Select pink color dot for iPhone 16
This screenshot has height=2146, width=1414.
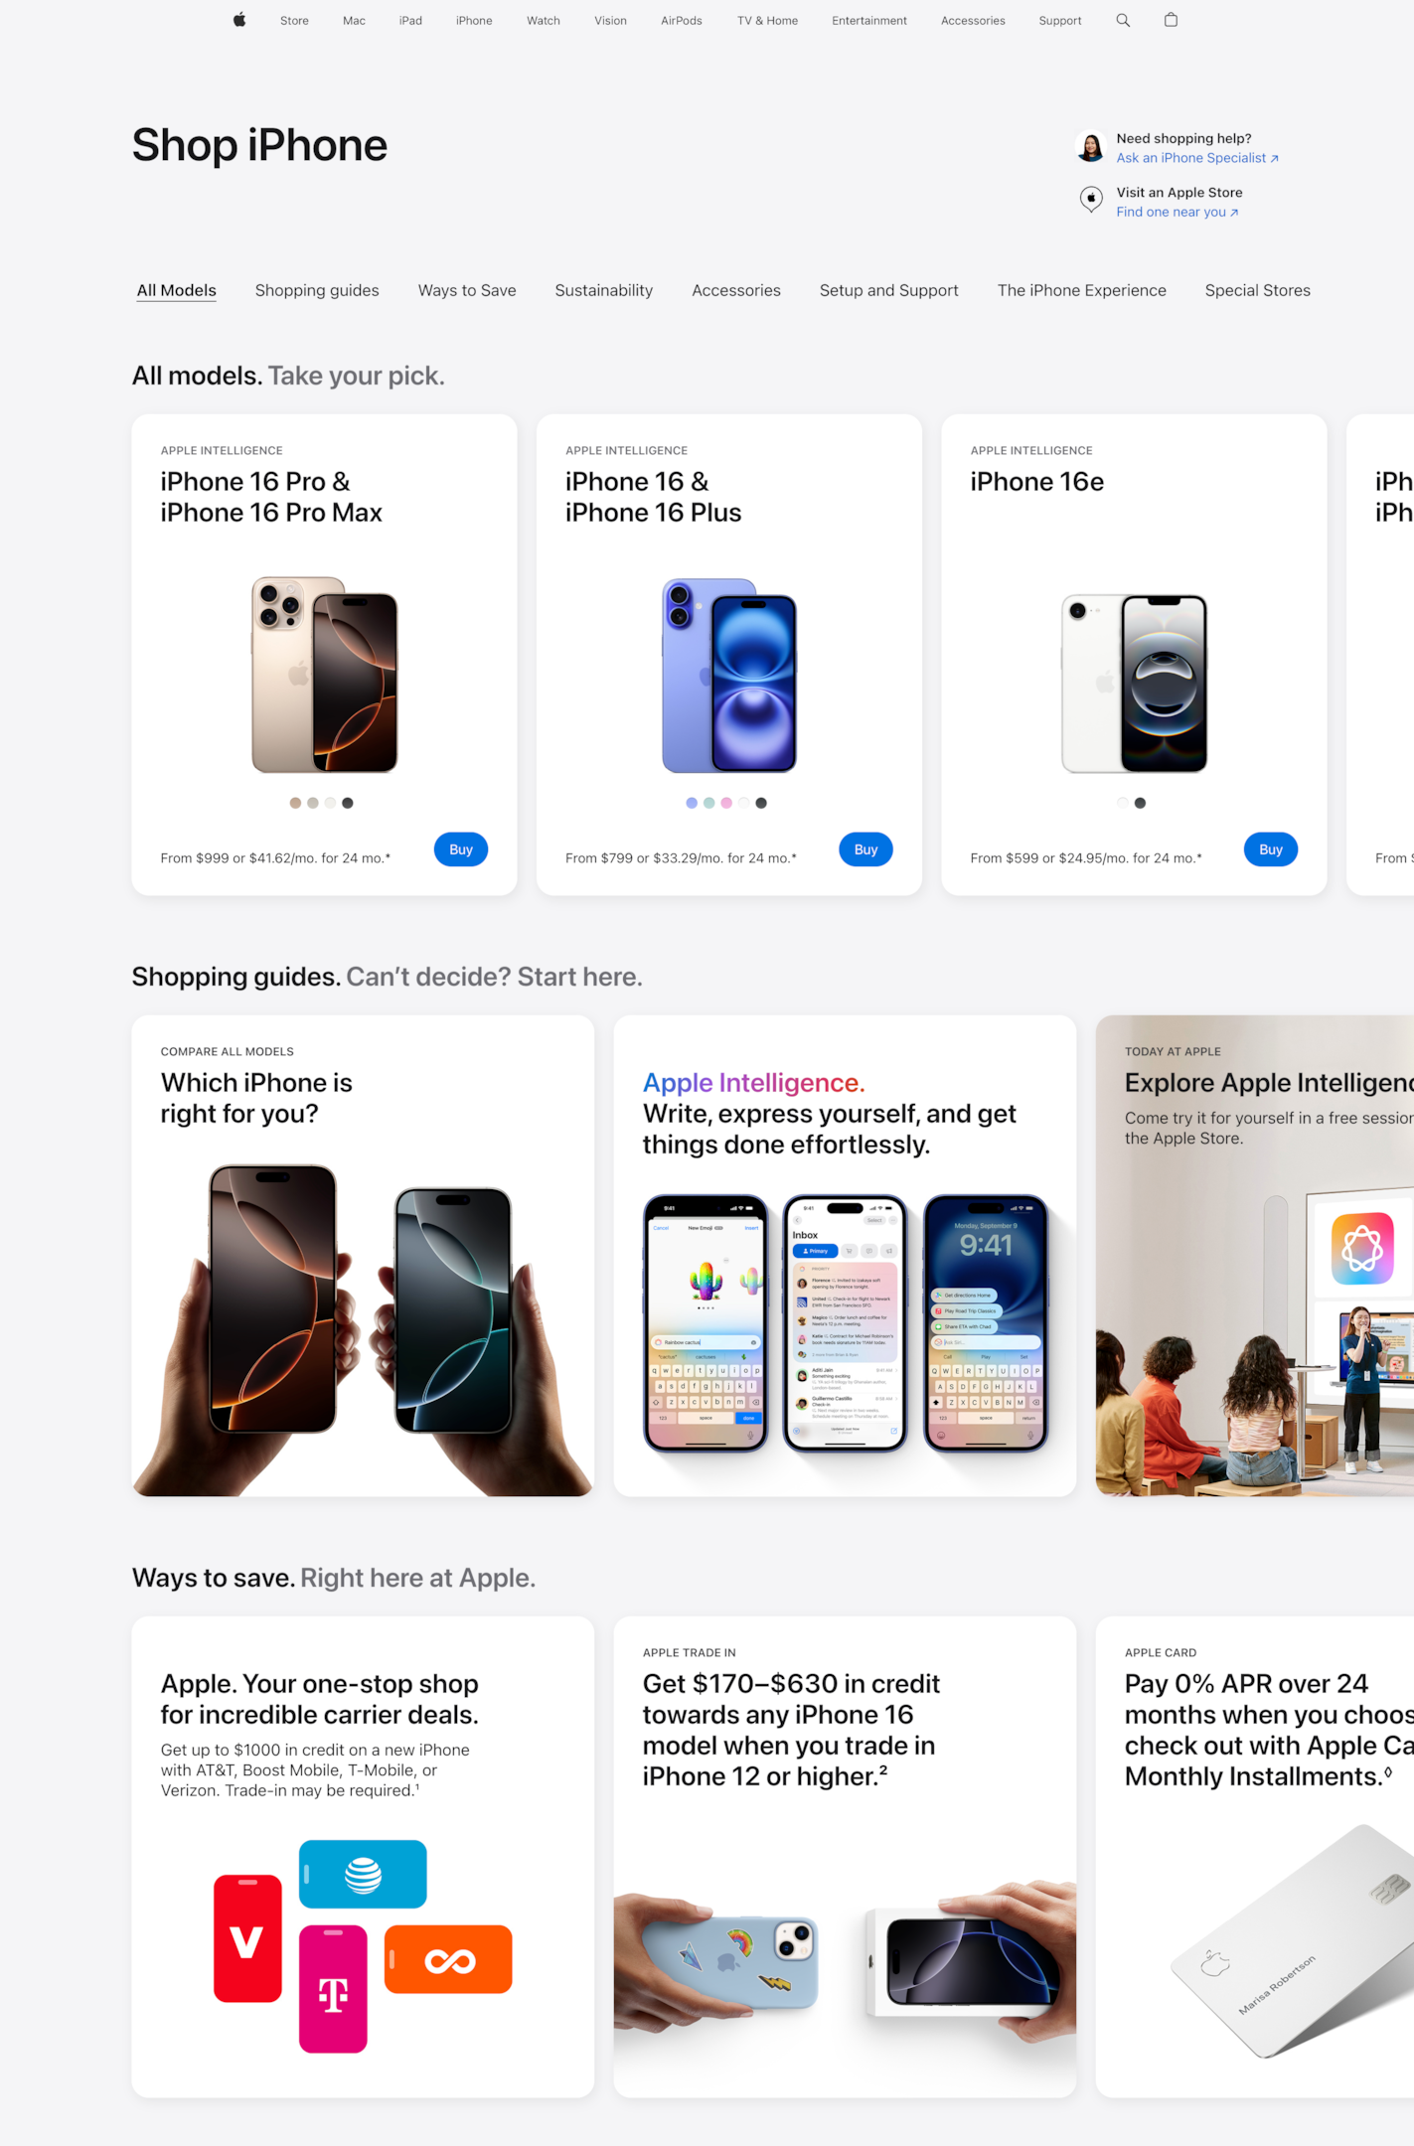[726, 803]
